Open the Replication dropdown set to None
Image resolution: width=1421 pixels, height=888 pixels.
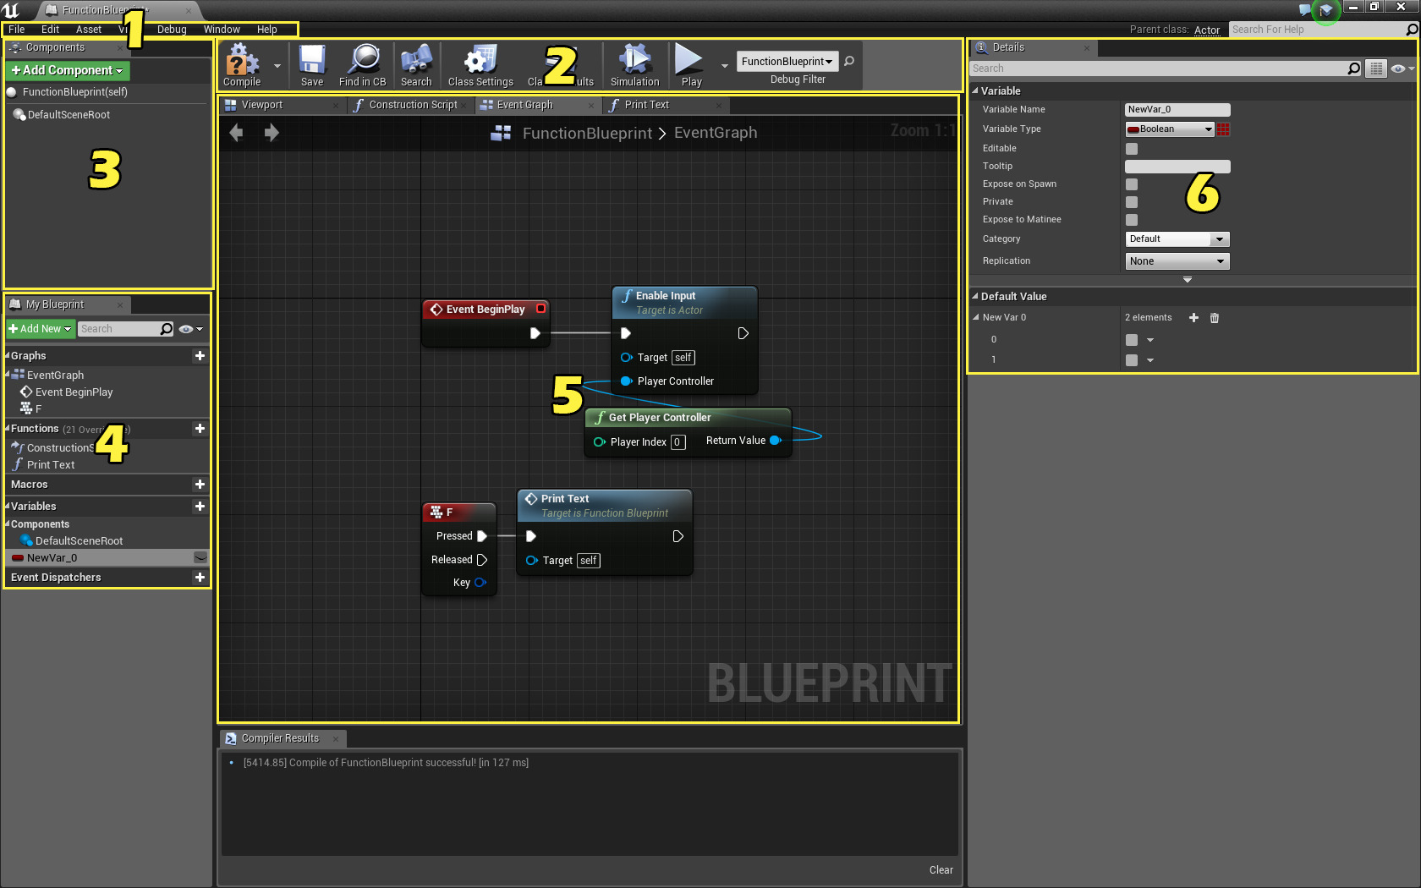tap(1177, 260)
